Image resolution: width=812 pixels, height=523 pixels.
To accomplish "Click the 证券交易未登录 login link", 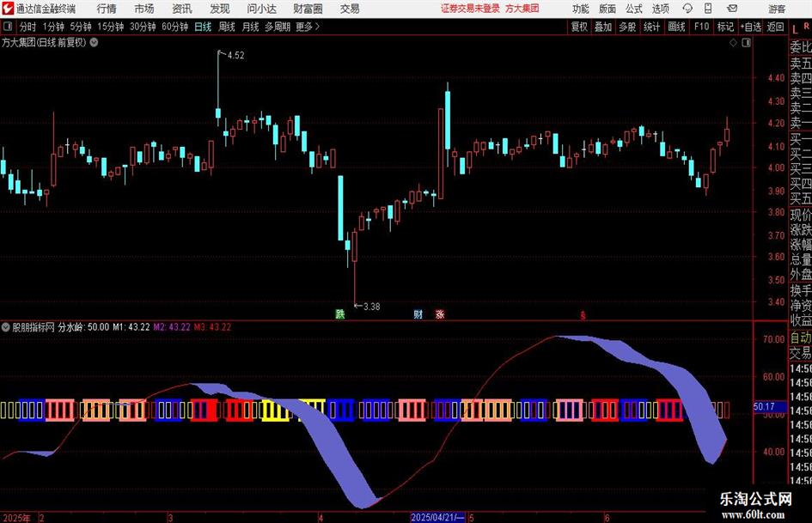I will pos(470,9).
